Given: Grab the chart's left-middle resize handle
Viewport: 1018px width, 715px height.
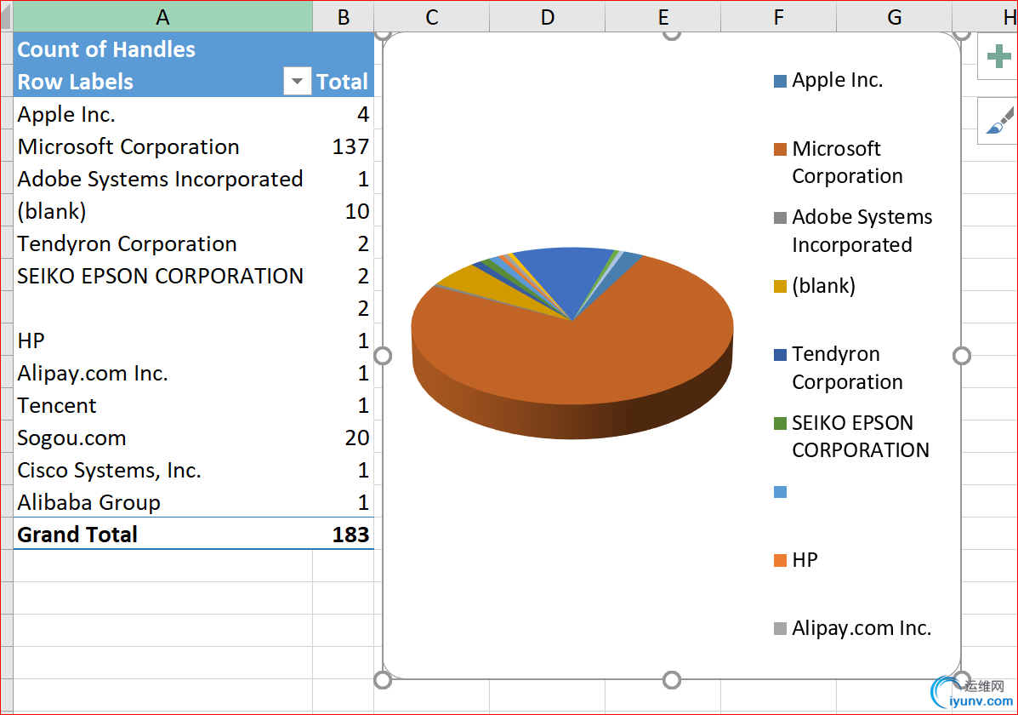Looking at the screenshot, I should (x=383, y=356).
